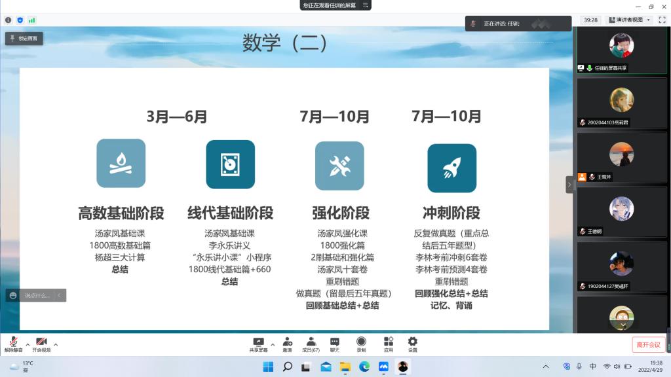
Task: Open video options arrow beside camera
Action: click(56, 344)
